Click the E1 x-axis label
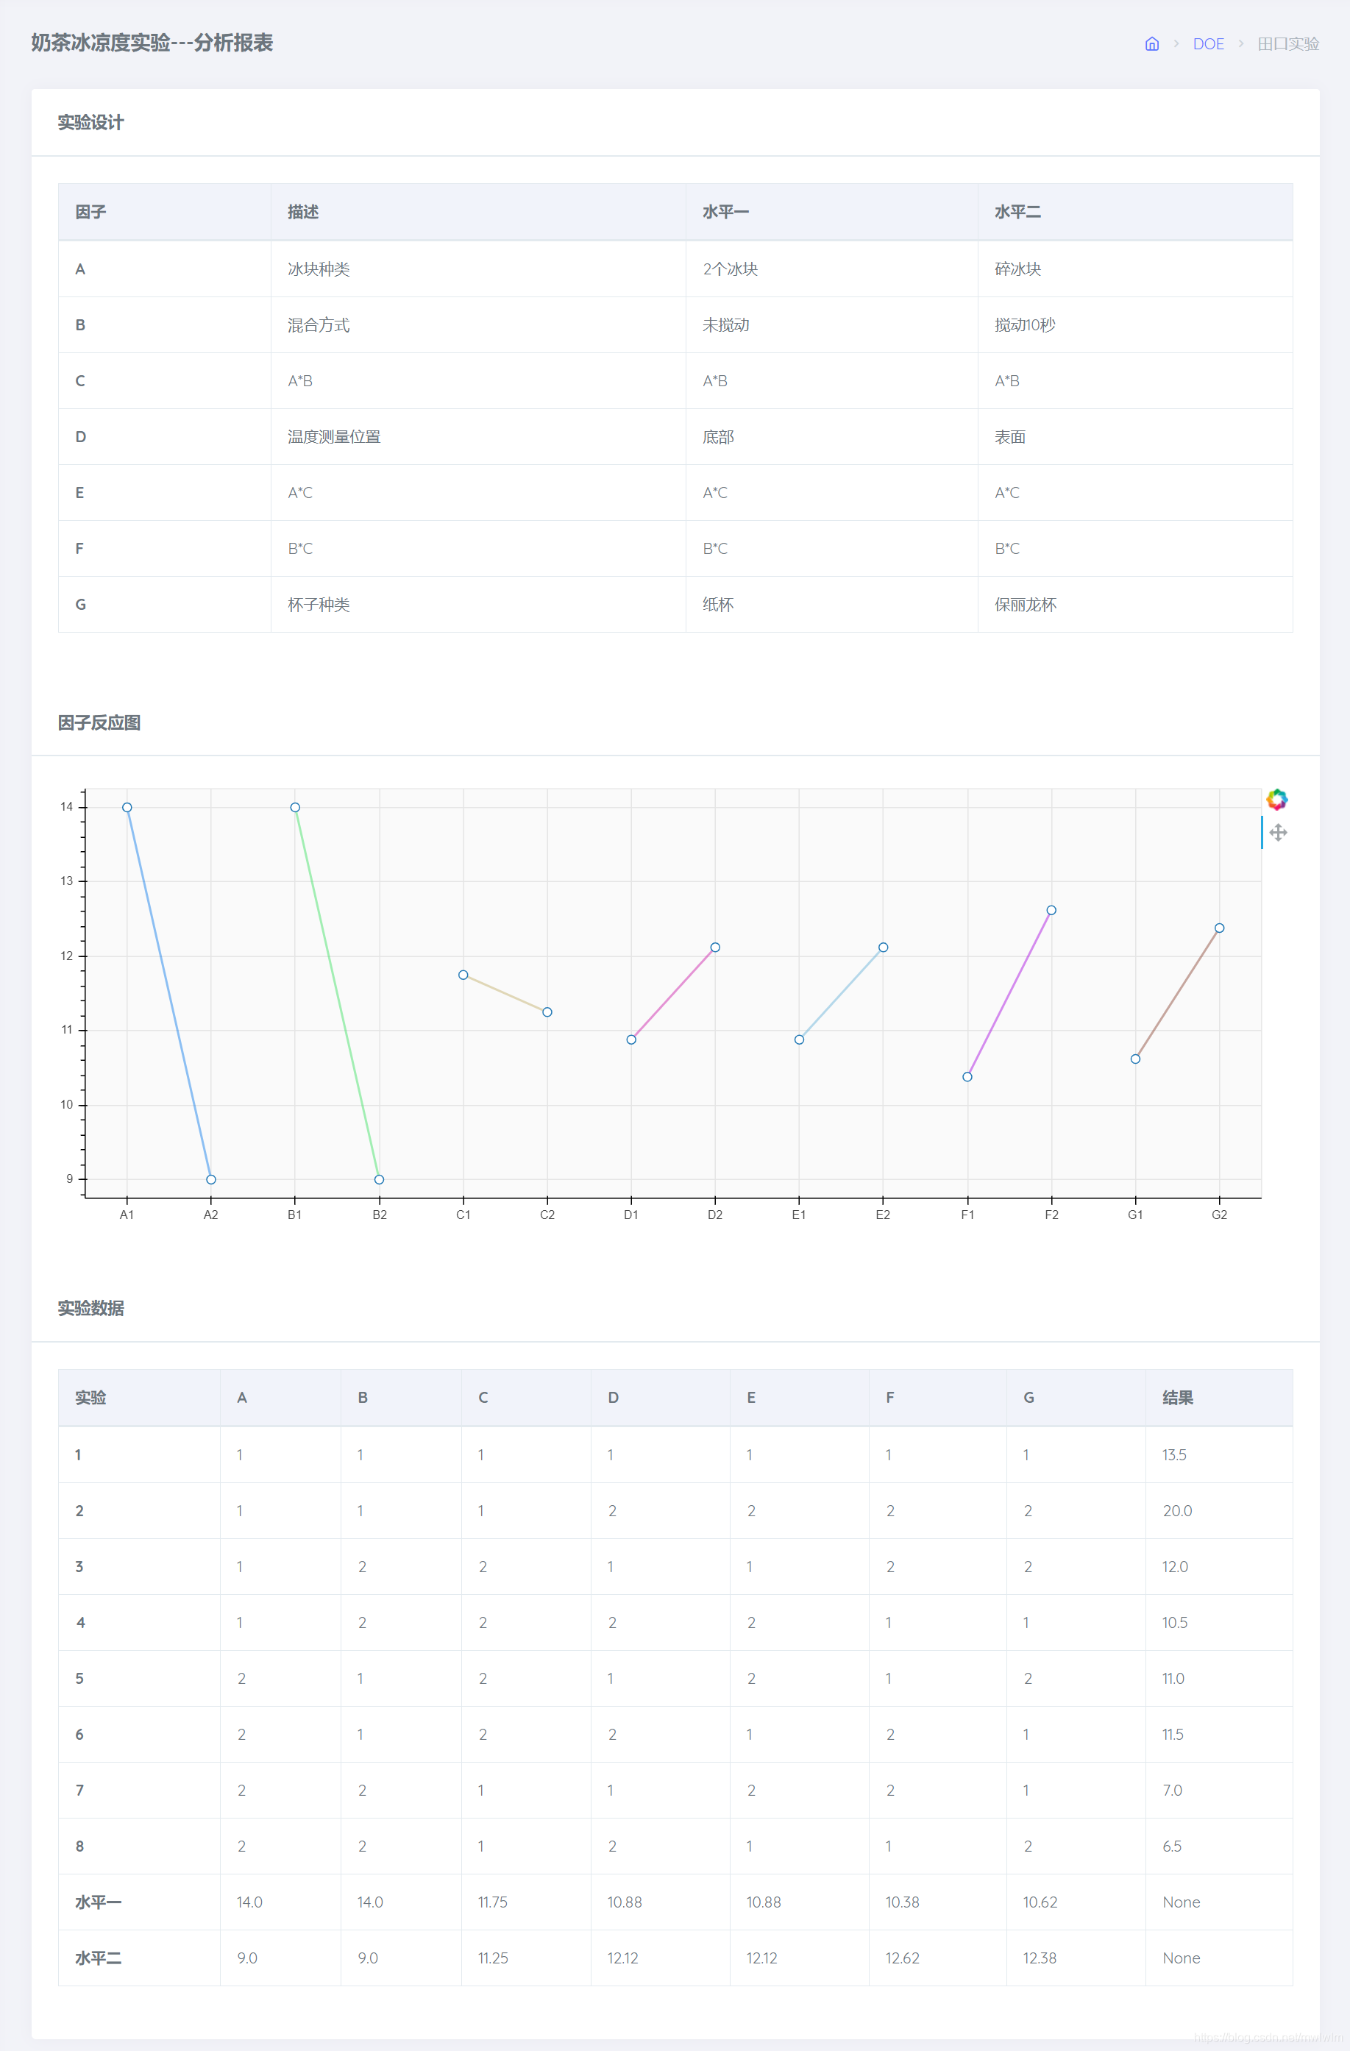Image resolution: width=1350 pixels, height=2051 pixels. [799, 1215]
